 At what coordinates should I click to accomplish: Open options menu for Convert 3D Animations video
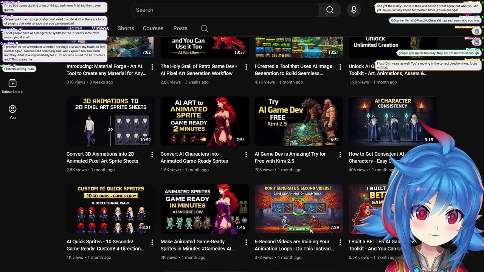point(152,155)
